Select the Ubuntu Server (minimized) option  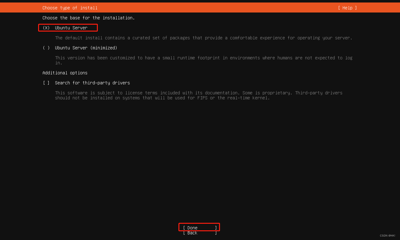click(x=80, y=48)
